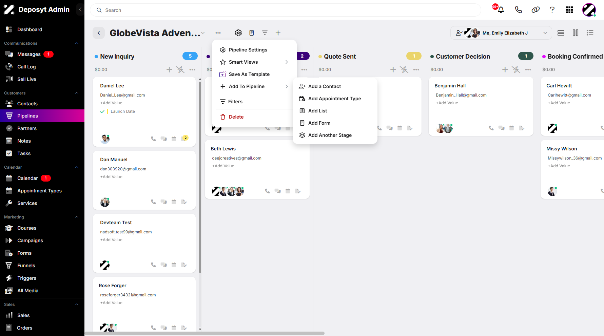The height and width of the screenshot is (336, 604).
Task: Click the phone dialer icon in top bar
Action: coord(518,10)
